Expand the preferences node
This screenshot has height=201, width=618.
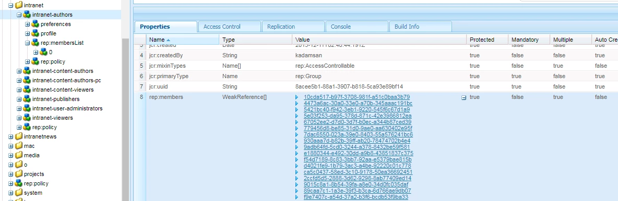(x=27, y=24)
